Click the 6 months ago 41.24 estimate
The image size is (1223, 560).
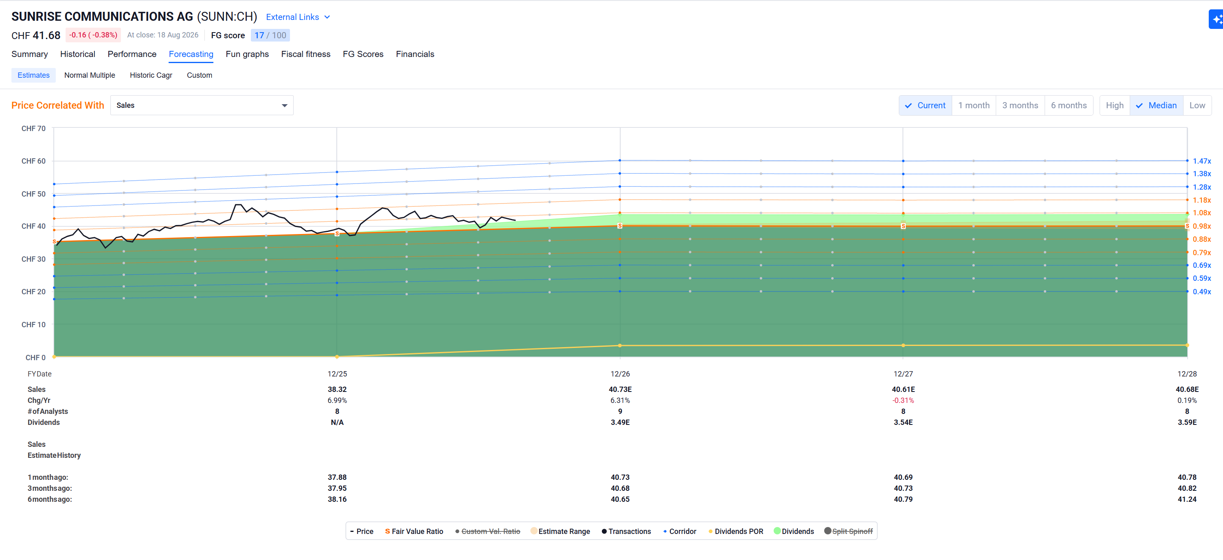pos(1187,499)
